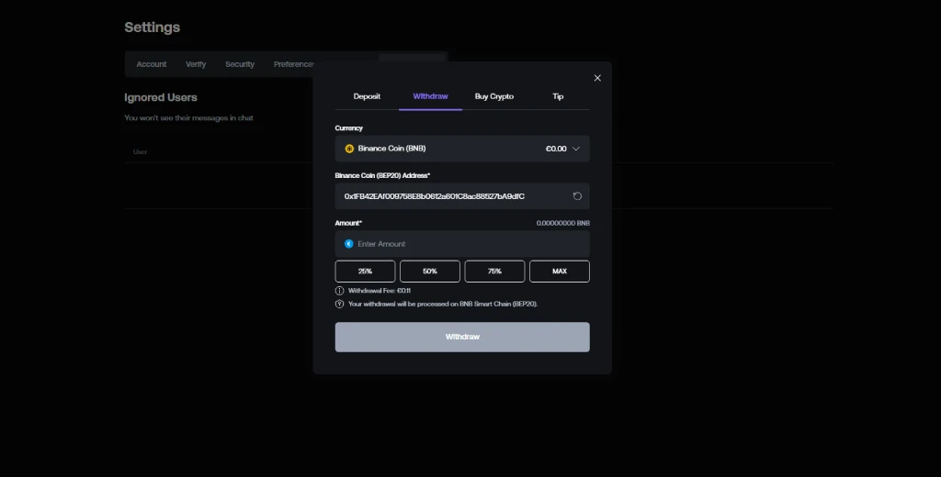
Task: Click the large Withdraw submit button
Action: point(462,337)
